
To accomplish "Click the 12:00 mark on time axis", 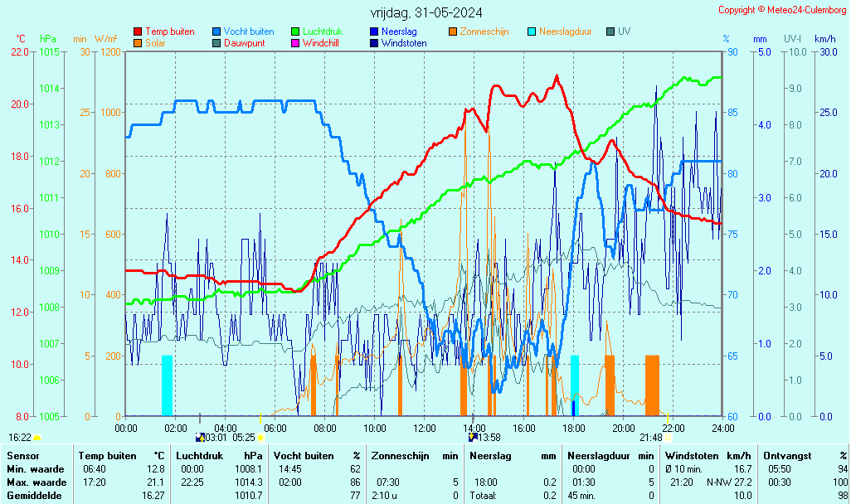I will pyautogui.click(x=425, y=428).
